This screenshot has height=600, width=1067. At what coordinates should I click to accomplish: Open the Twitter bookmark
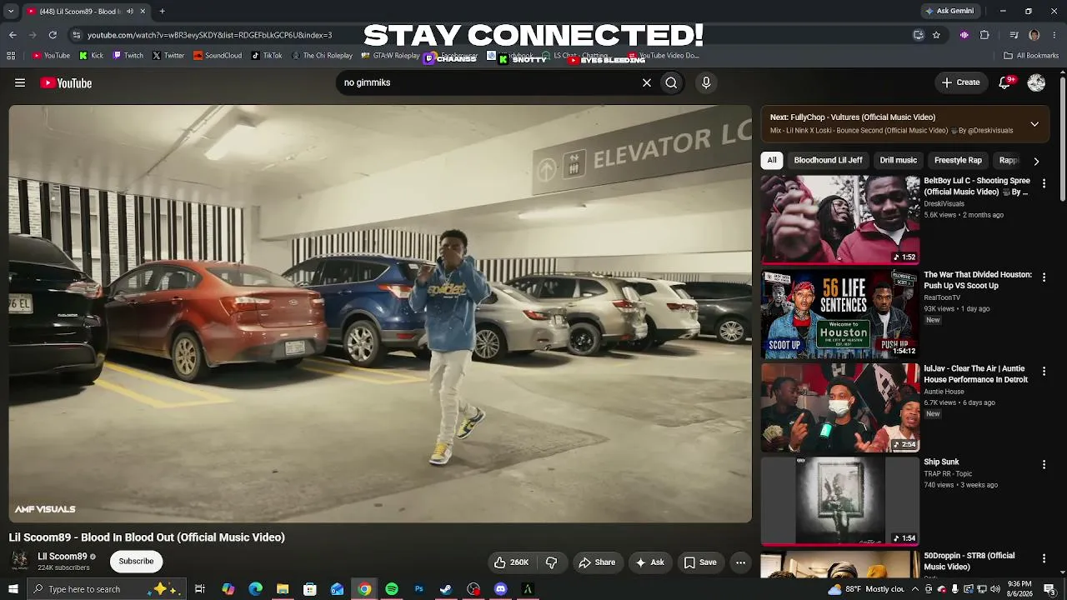coord(168,56)
